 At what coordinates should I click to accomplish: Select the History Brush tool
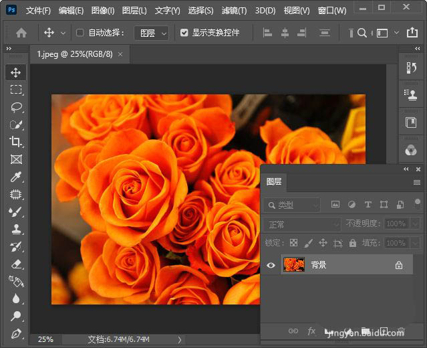16,246
